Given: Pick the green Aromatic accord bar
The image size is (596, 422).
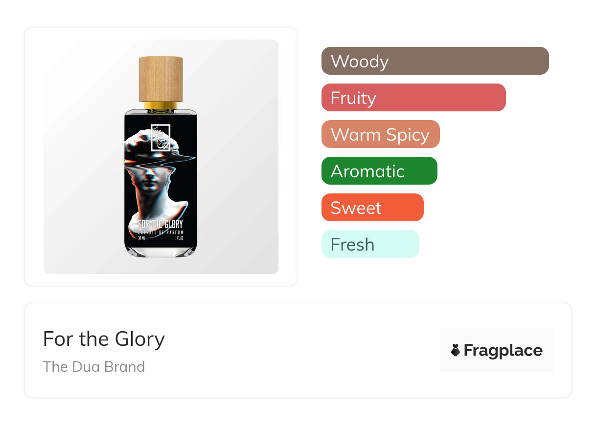Looking at the screenshot, I should click(x=379, y=171).
